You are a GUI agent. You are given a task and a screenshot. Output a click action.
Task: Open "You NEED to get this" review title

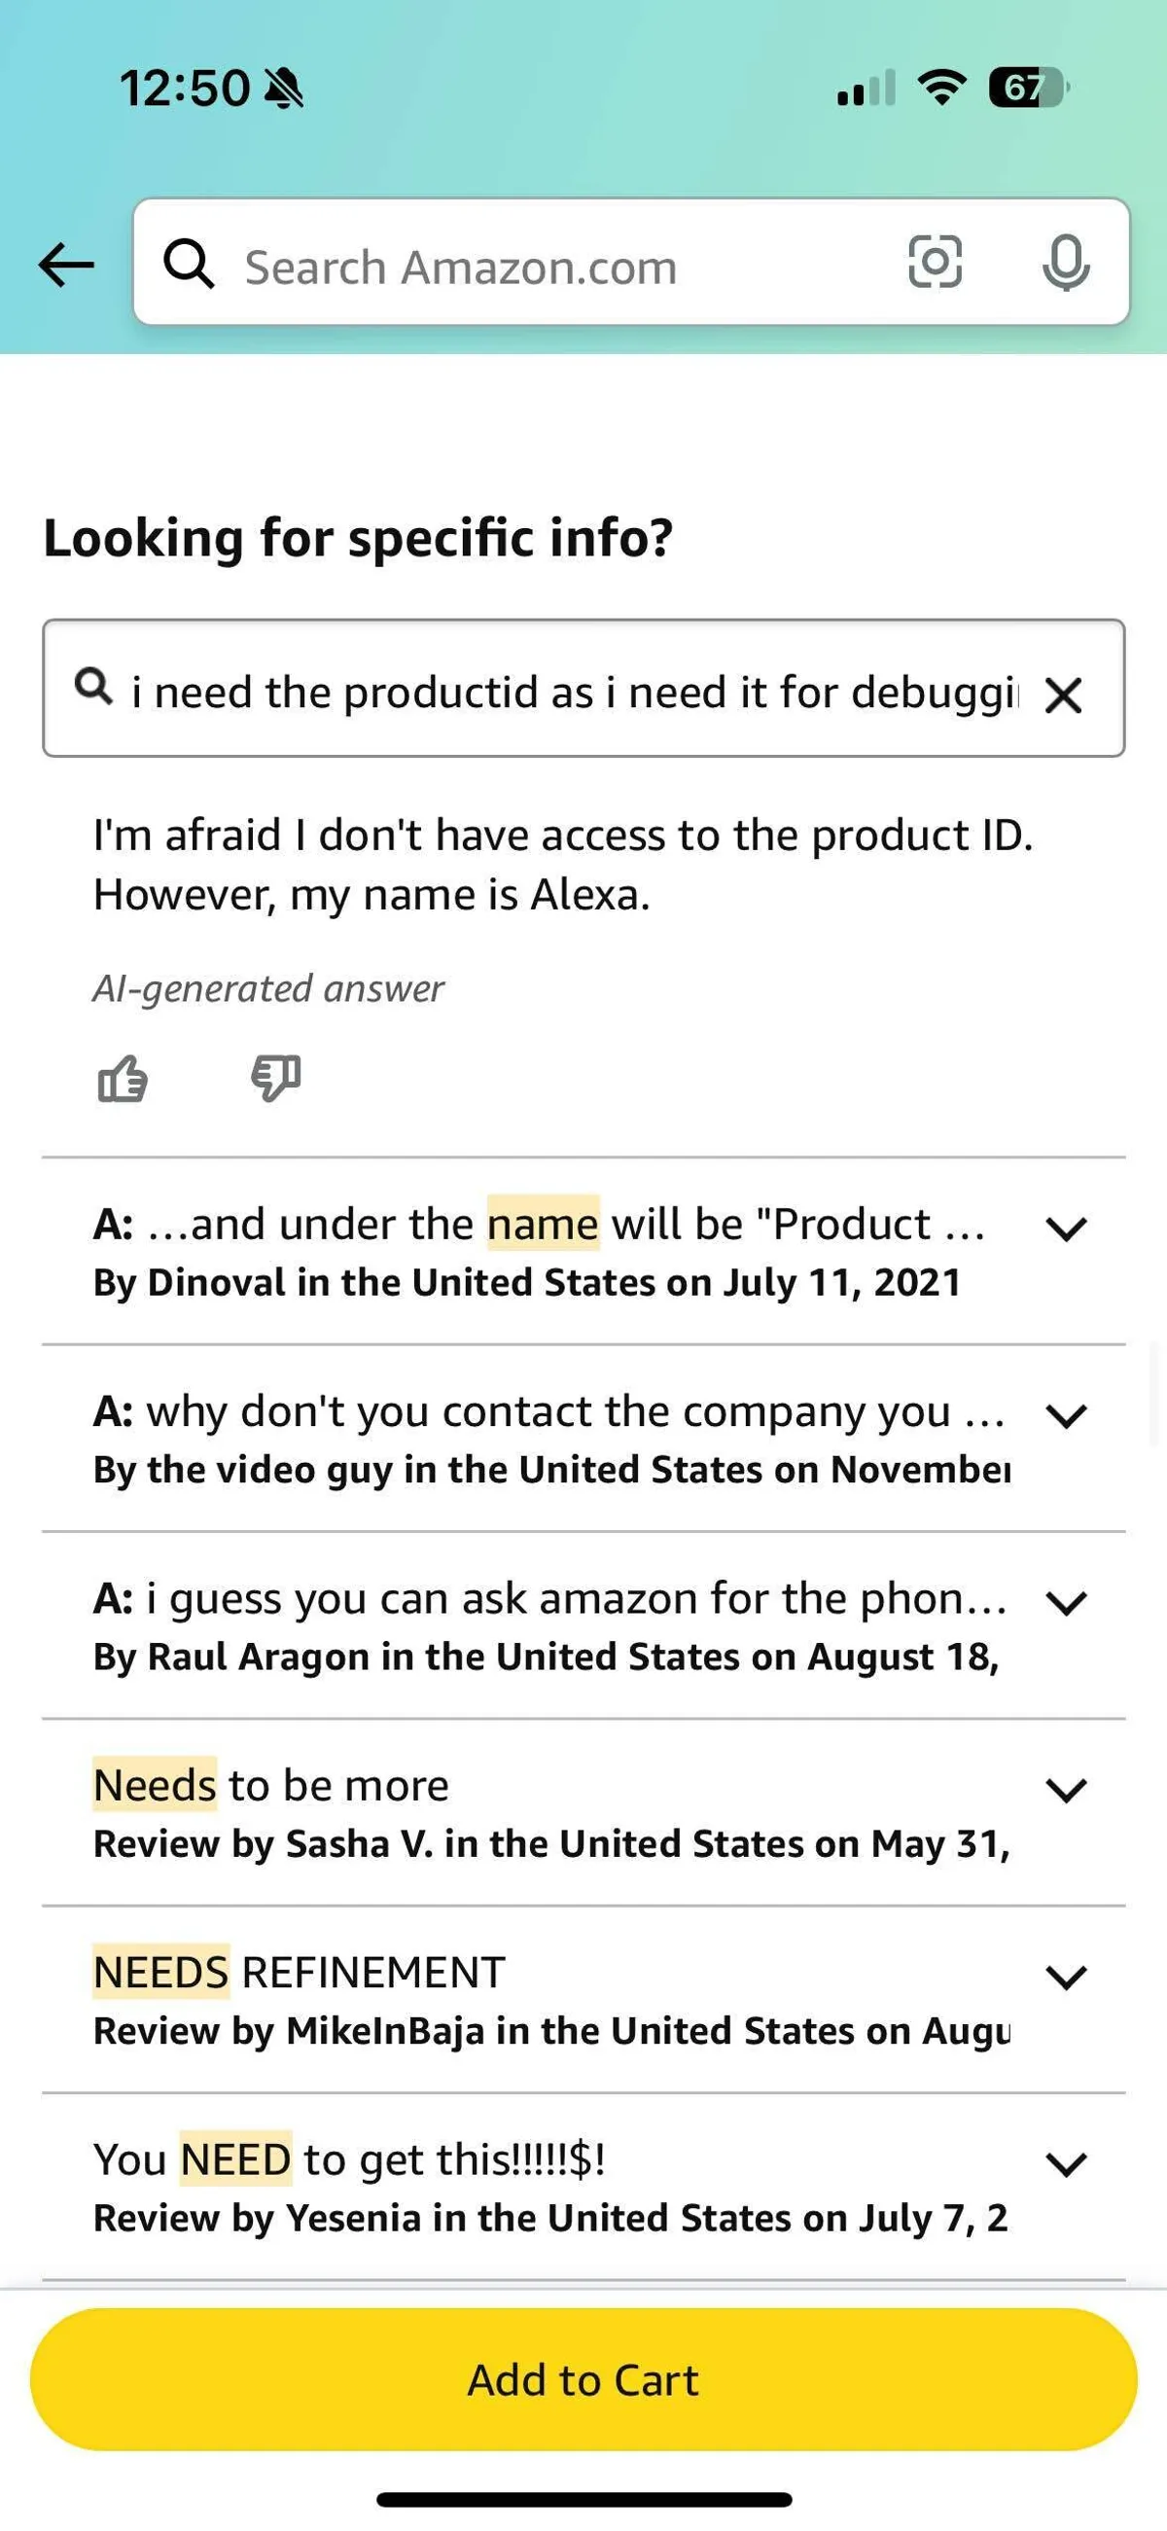pyautogui.click(x=350, y=2159)
